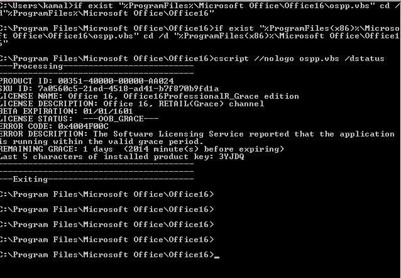Screen dimensions: 401x278
Task: Click the product key ending 3YJDQ
Action: [x=231, y=157]
